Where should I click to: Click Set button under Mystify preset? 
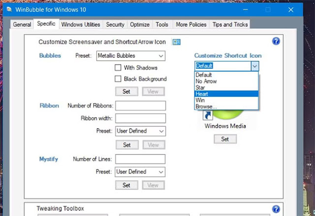[x=126, y=185]
